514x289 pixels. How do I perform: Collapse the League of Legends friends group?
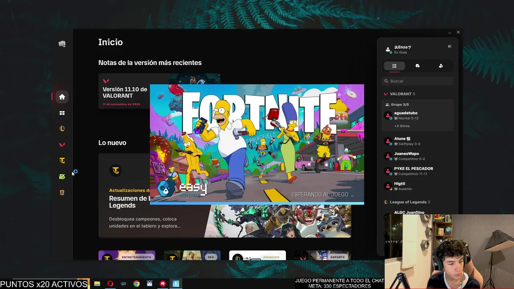pos(407,202)
